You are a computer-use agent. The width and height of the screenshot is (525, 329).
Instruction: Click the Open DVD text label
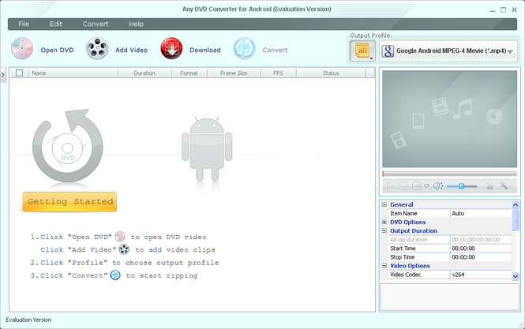[58, 50]
